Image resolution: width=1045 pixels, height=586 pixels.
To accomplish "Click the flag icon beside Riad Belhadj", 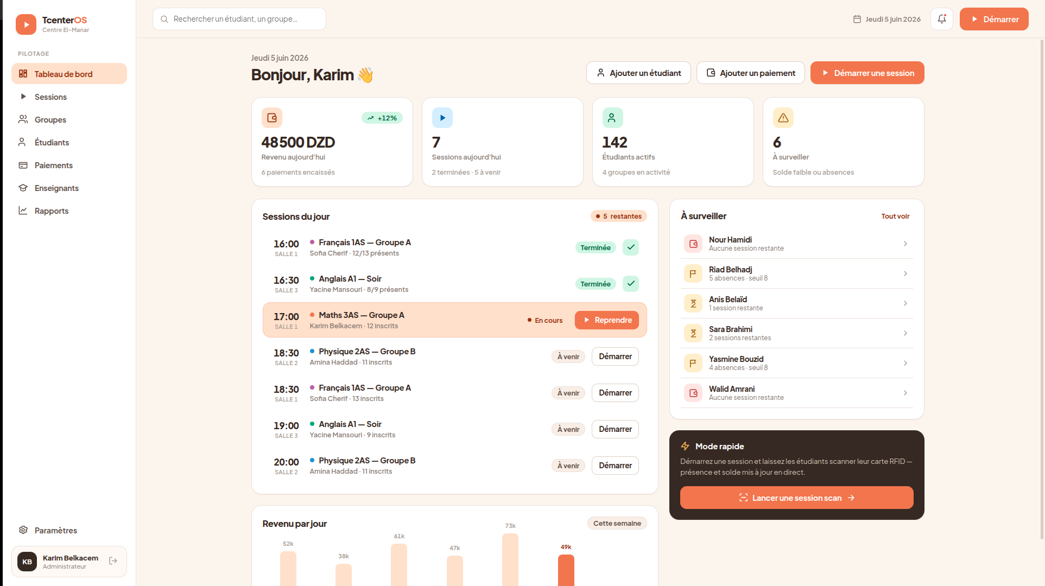I will click(x=693, y=273).
